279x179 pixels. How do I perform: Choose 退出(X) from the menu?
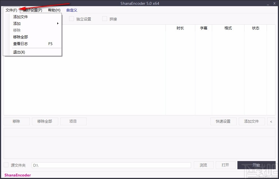point(19,52)
